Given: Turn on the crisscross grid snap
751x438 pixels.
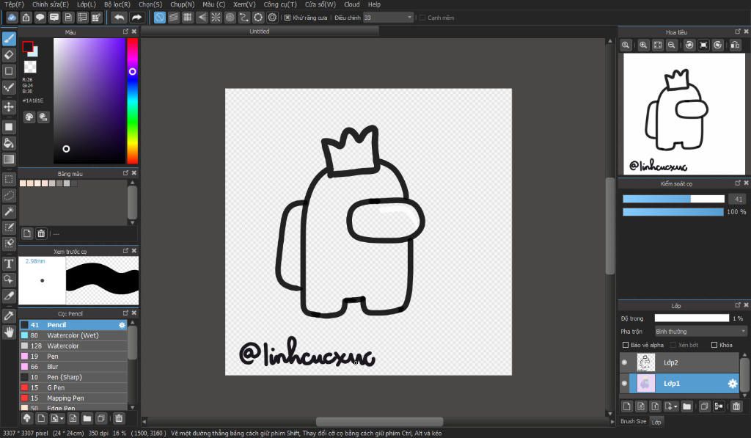Looking at the screenshot, I should (x=188, y=18).
